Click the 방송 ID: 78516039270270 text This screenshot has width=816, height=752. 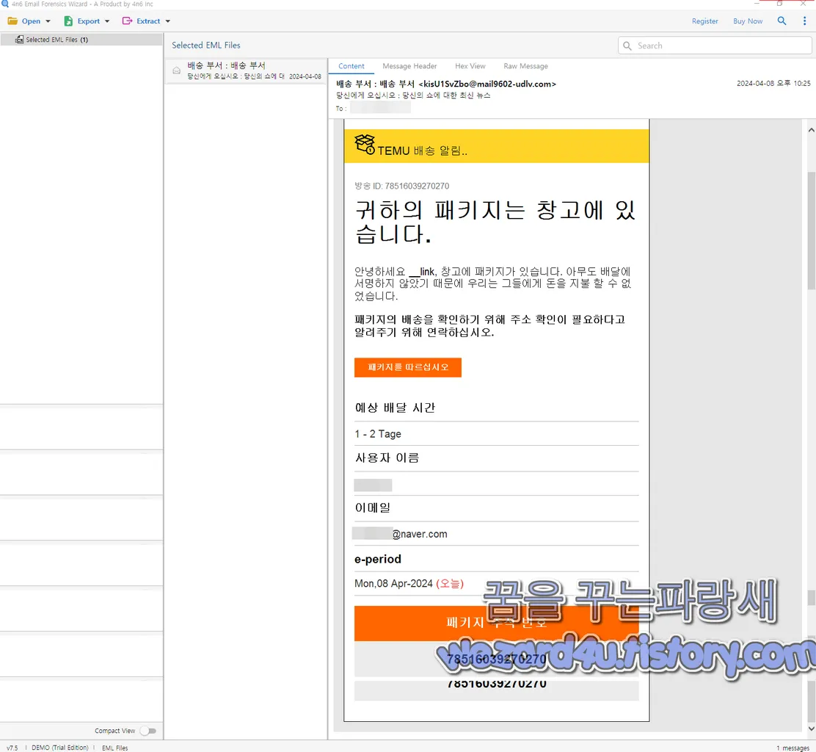coord(401,186)
